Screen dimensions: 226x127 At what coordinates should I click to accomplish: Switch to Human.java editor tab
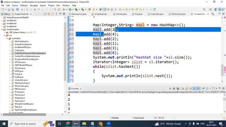[x=120, y=14]
